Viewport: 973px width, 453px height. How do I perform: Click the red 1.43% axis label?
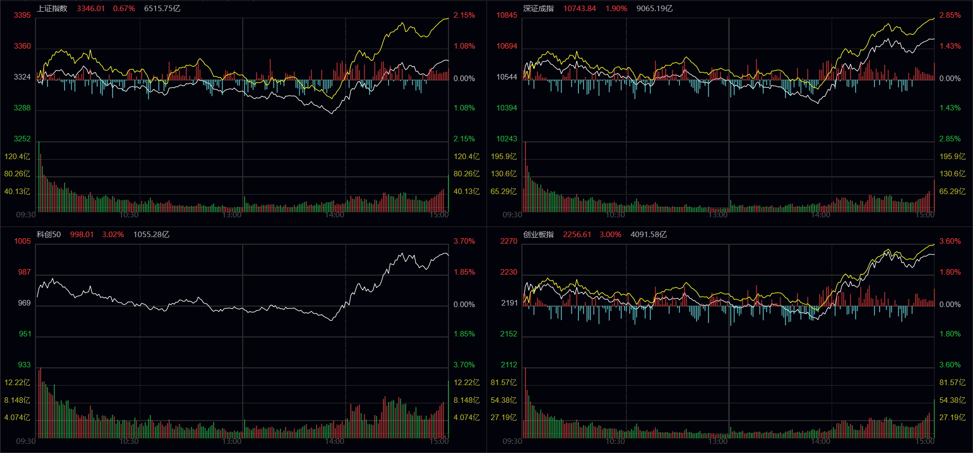point(950,46)
